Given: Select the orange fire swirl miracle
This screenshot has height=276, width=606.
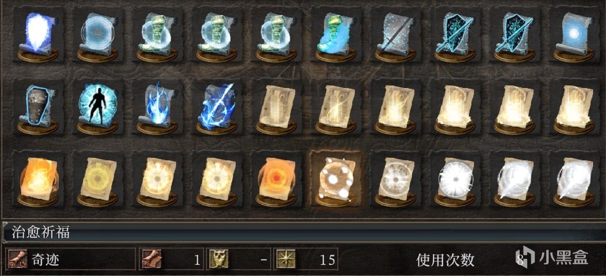Looking at the screenshot, I should 37,179.
